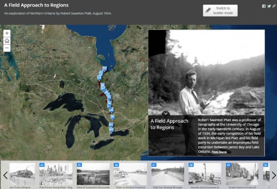The height and width of the screenshot is (189, 277).
Task: Open thumbnail 44 Pine Forest Along River
Action: tap(56, 174)
